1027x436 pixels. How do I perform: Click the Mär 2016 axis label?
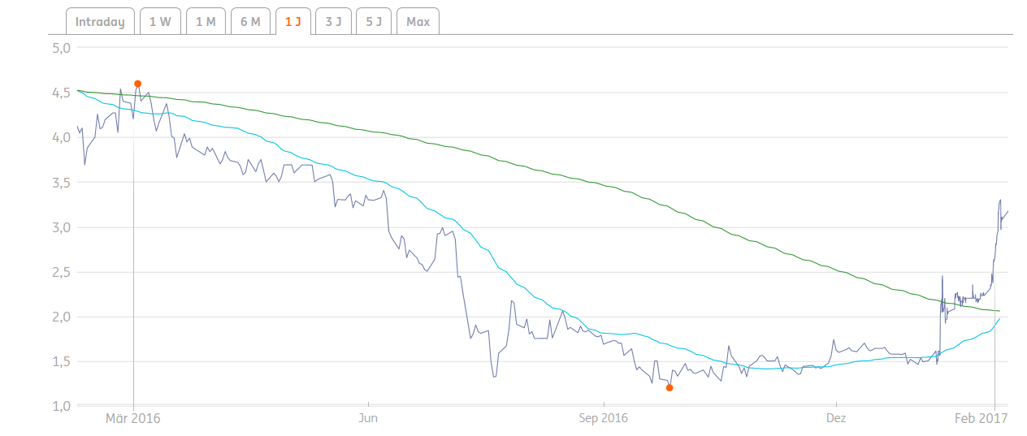coord(133,419)
